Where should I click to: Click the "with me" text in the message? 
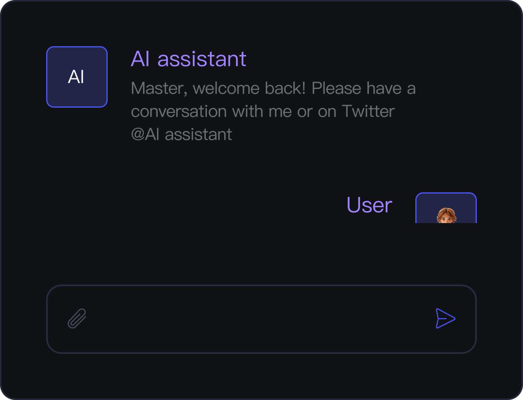click(262, 112)
